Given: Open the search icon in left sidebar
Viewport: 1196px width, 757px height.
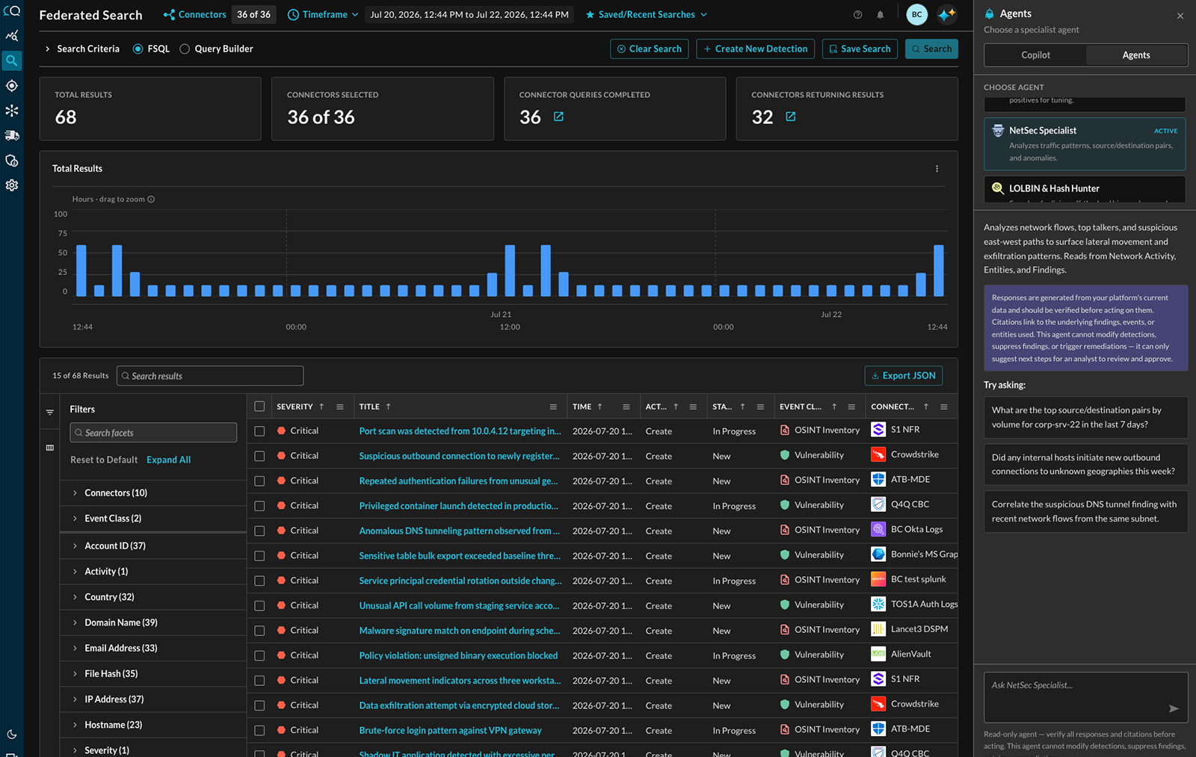Looking at the screenshot, I should (11, 61).
